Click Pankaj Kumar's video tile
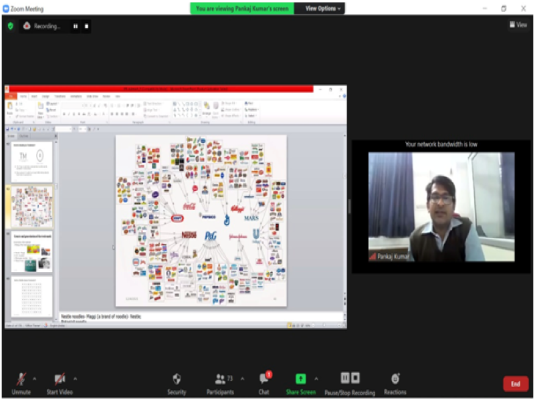The image size is (535, 401). [x=441, y=207]
